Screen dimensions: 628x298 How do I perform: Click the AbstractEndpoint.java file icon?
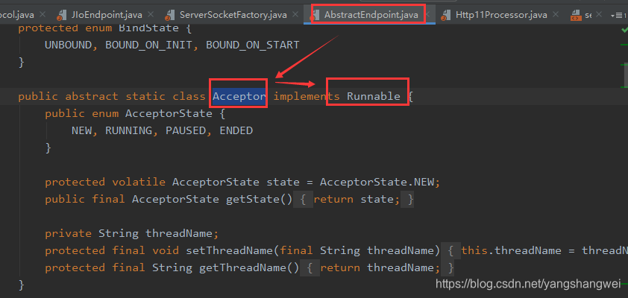315,15
